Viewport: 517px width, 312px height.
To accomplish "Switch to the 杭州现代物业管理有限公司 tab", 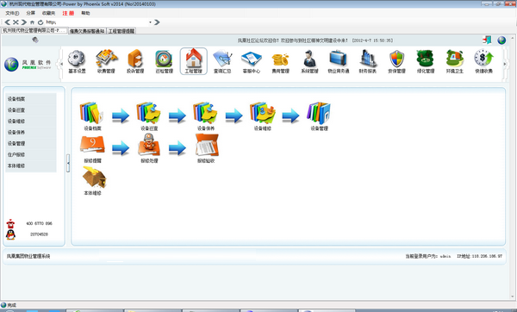I will [x=34, y=30].
